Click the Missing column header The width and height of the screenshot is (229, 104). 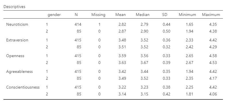click(x=98, y=15)
